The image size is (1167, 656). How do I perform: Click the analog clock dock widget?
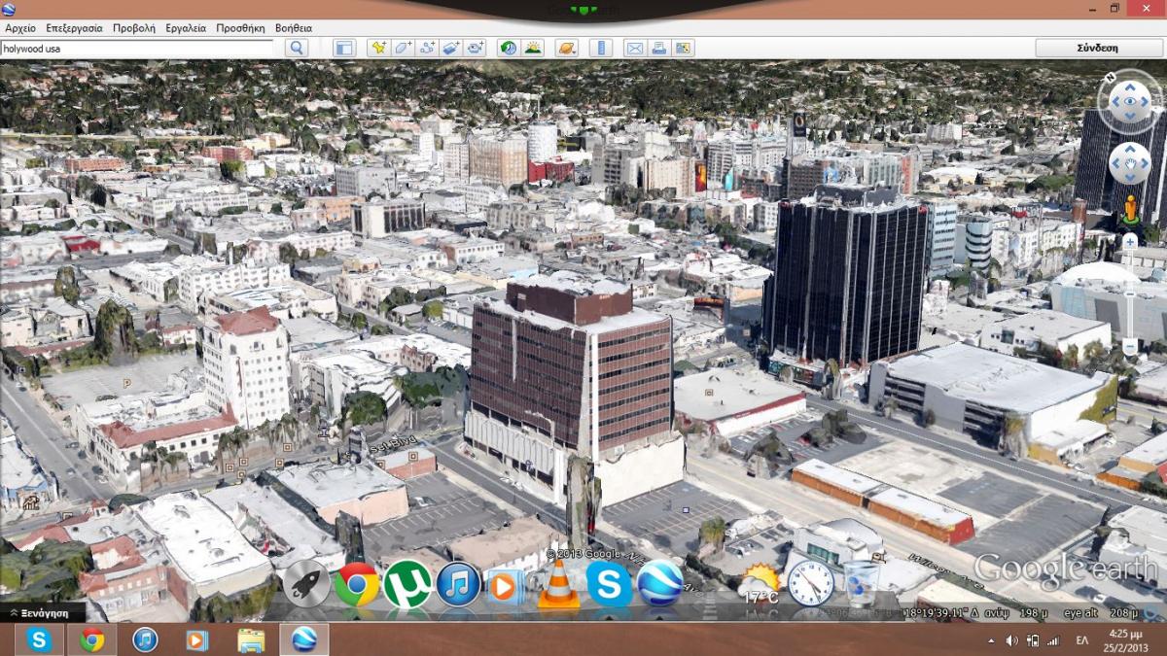point(810,583)
